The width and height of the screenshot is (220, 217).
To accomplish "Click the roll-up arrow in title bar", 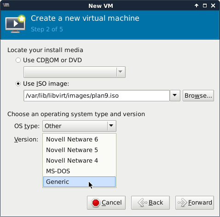I will [197, 6].
